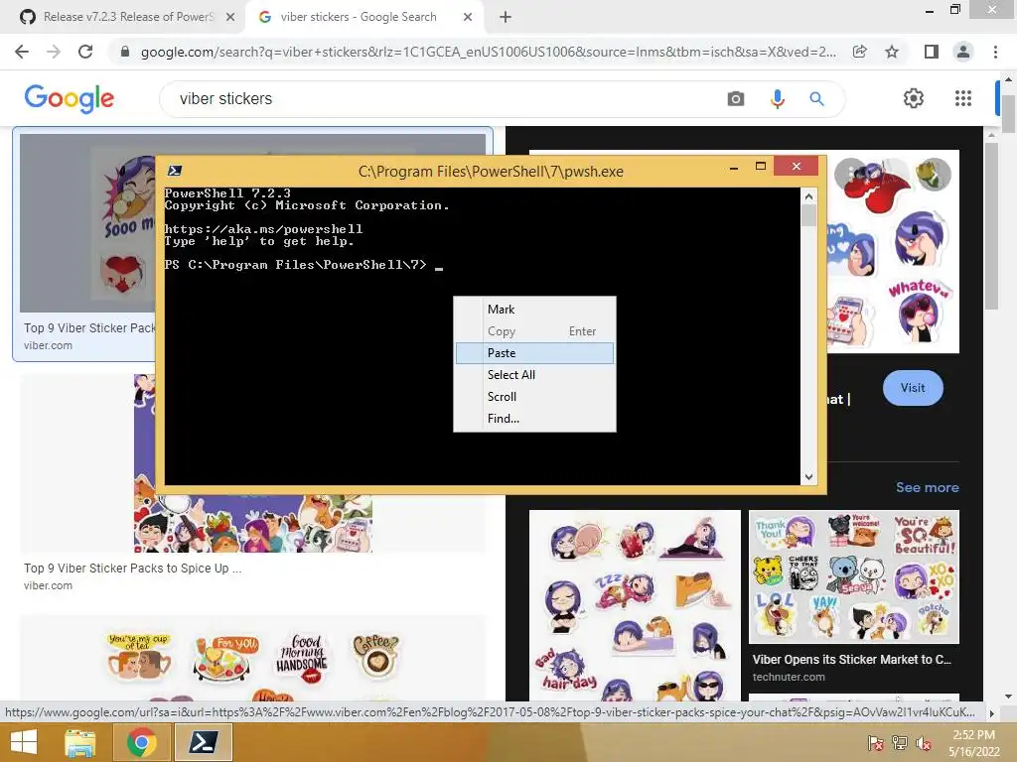The height and width of the screenshot is (762, 1017).
Task: Open File Explorer from the taskbar
Action: click(80, 742)
